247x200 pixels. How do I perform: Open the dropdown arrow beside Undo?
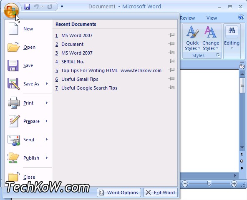[x=42, y=7]
